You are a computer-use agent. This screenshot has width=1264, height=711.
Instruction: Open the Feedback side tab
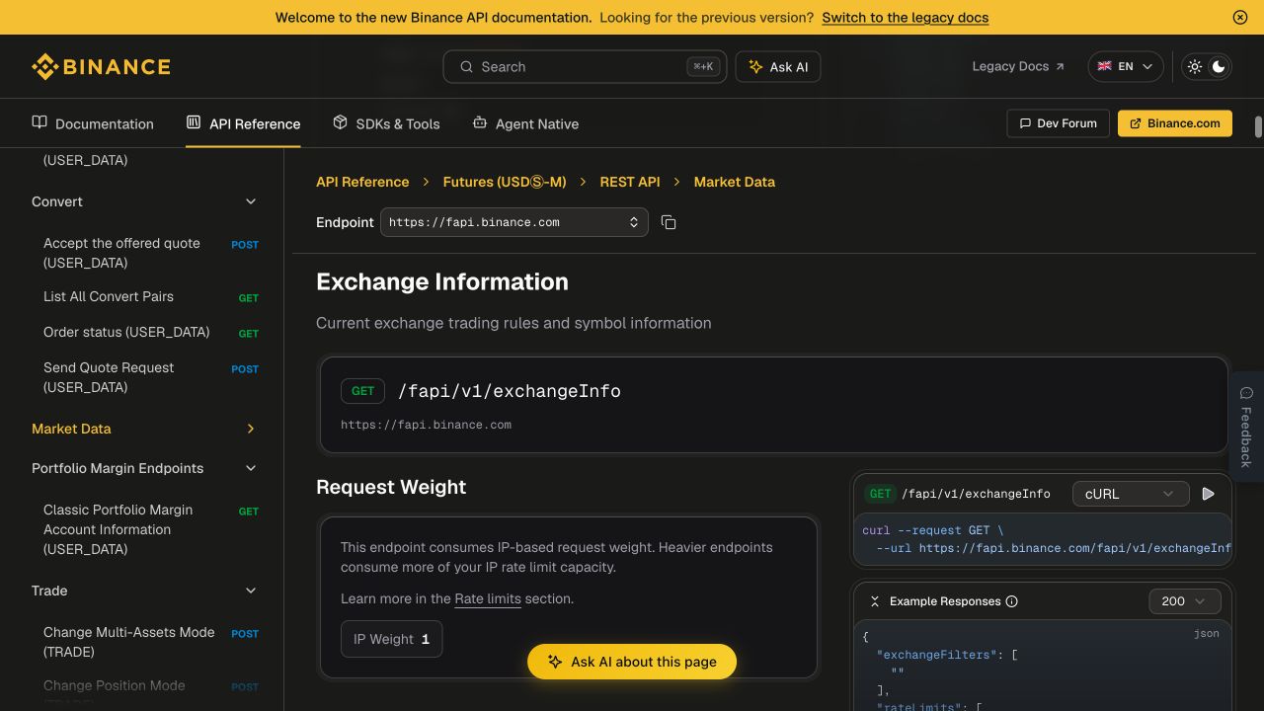click(x=1246, y=427)
